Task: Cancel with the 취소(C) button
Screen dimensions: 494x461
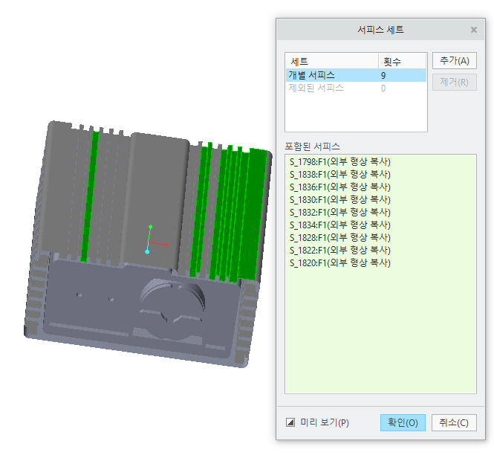Action: click(x=454, y=422)
